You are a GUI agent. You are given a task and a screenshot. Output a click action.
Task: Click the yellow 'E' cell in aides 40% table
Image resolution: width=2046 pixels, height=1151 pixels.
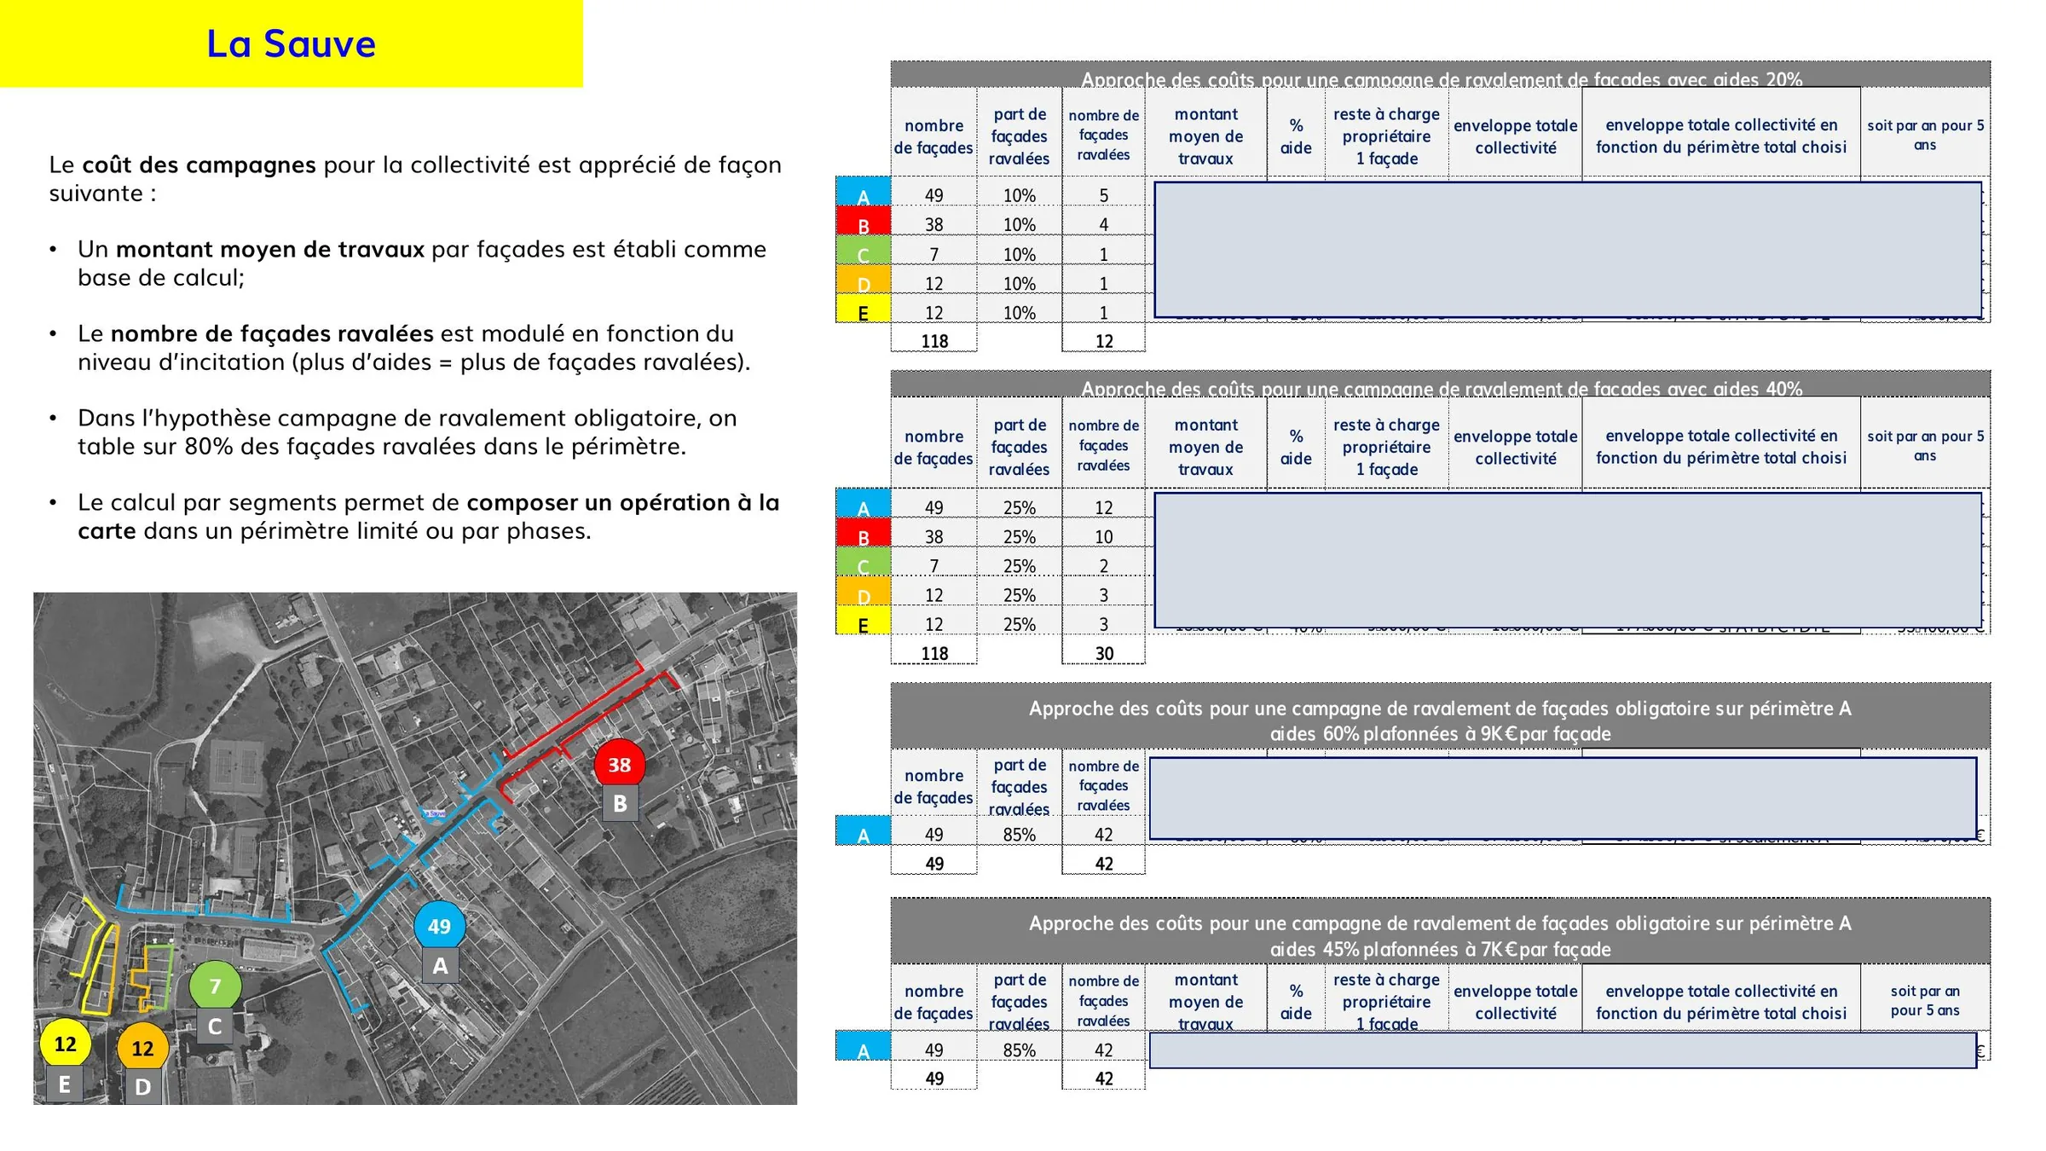click(x=863, y=620)
